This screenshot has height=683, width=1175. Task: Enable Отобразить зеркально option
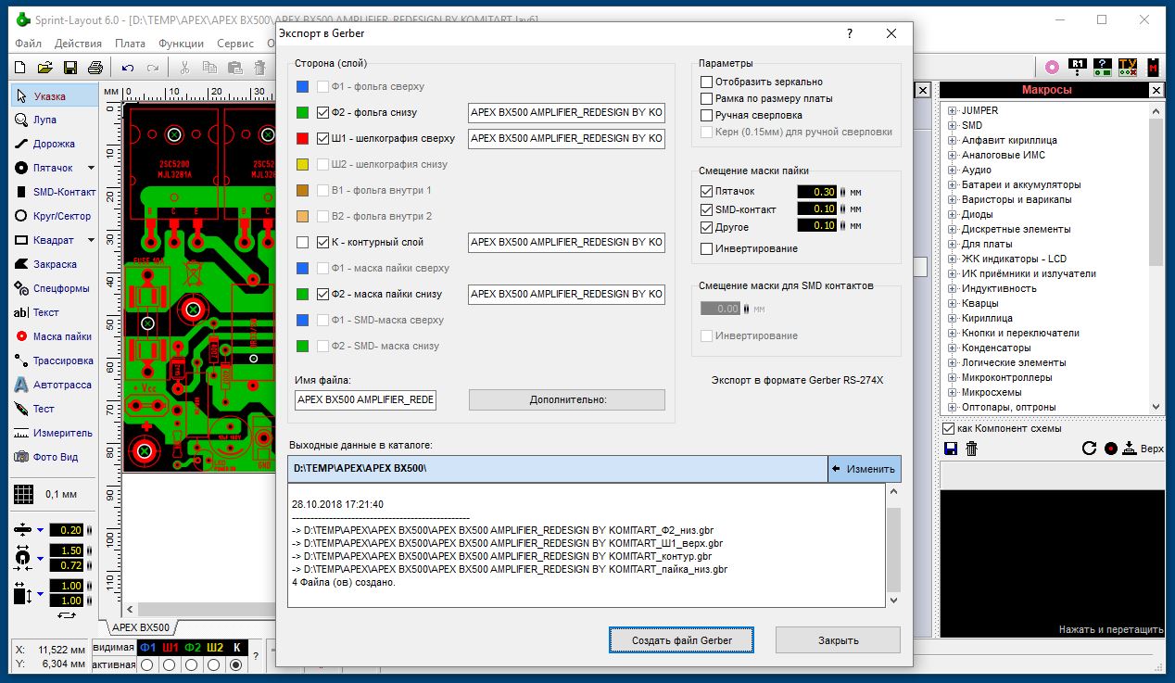click(707, 82)
